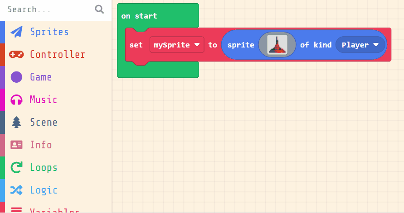Show the Loops category label
Image resolution: width=404 pixels, height=213 pixels.
coord(44,168)
